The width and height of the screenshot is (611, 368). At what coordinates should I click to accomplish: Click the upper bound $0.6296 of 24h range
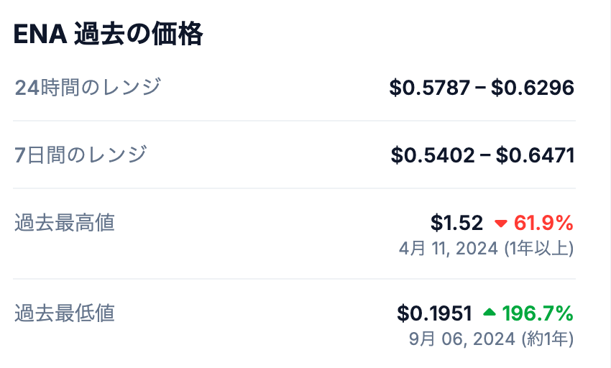533,88
